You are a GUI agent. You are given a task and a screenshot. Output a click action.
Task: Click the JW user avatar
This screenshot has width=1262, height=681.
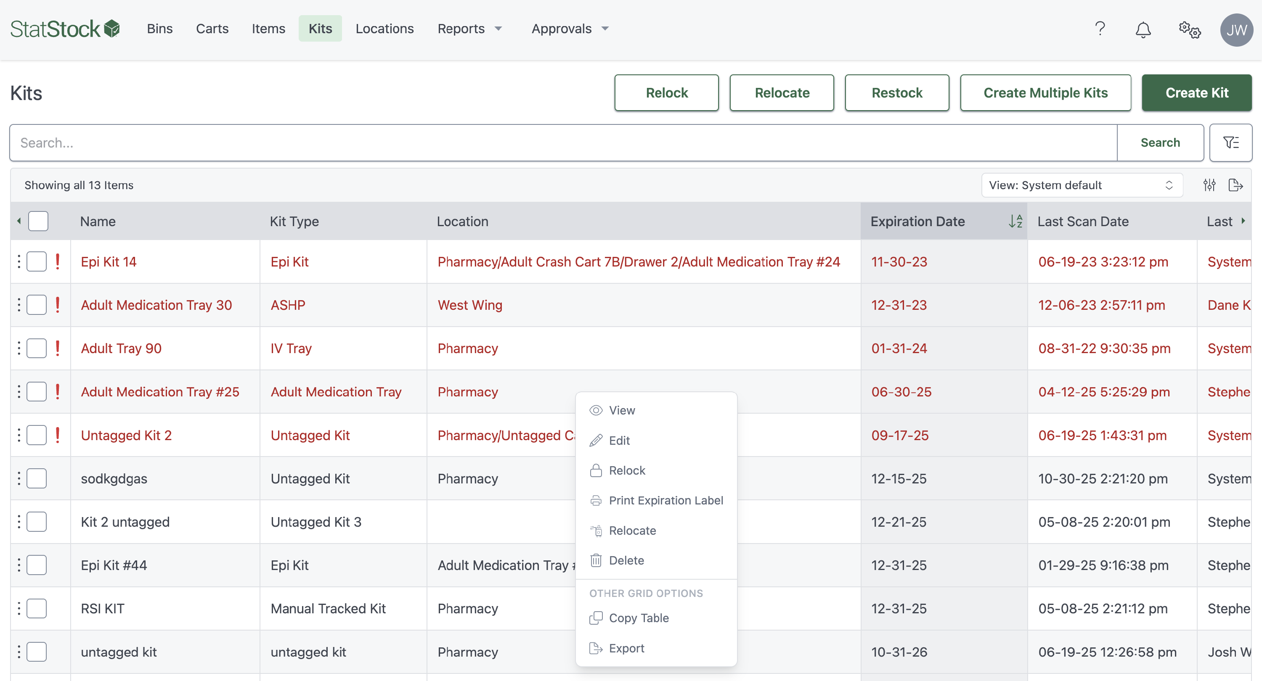click(x=1236, y=30)
